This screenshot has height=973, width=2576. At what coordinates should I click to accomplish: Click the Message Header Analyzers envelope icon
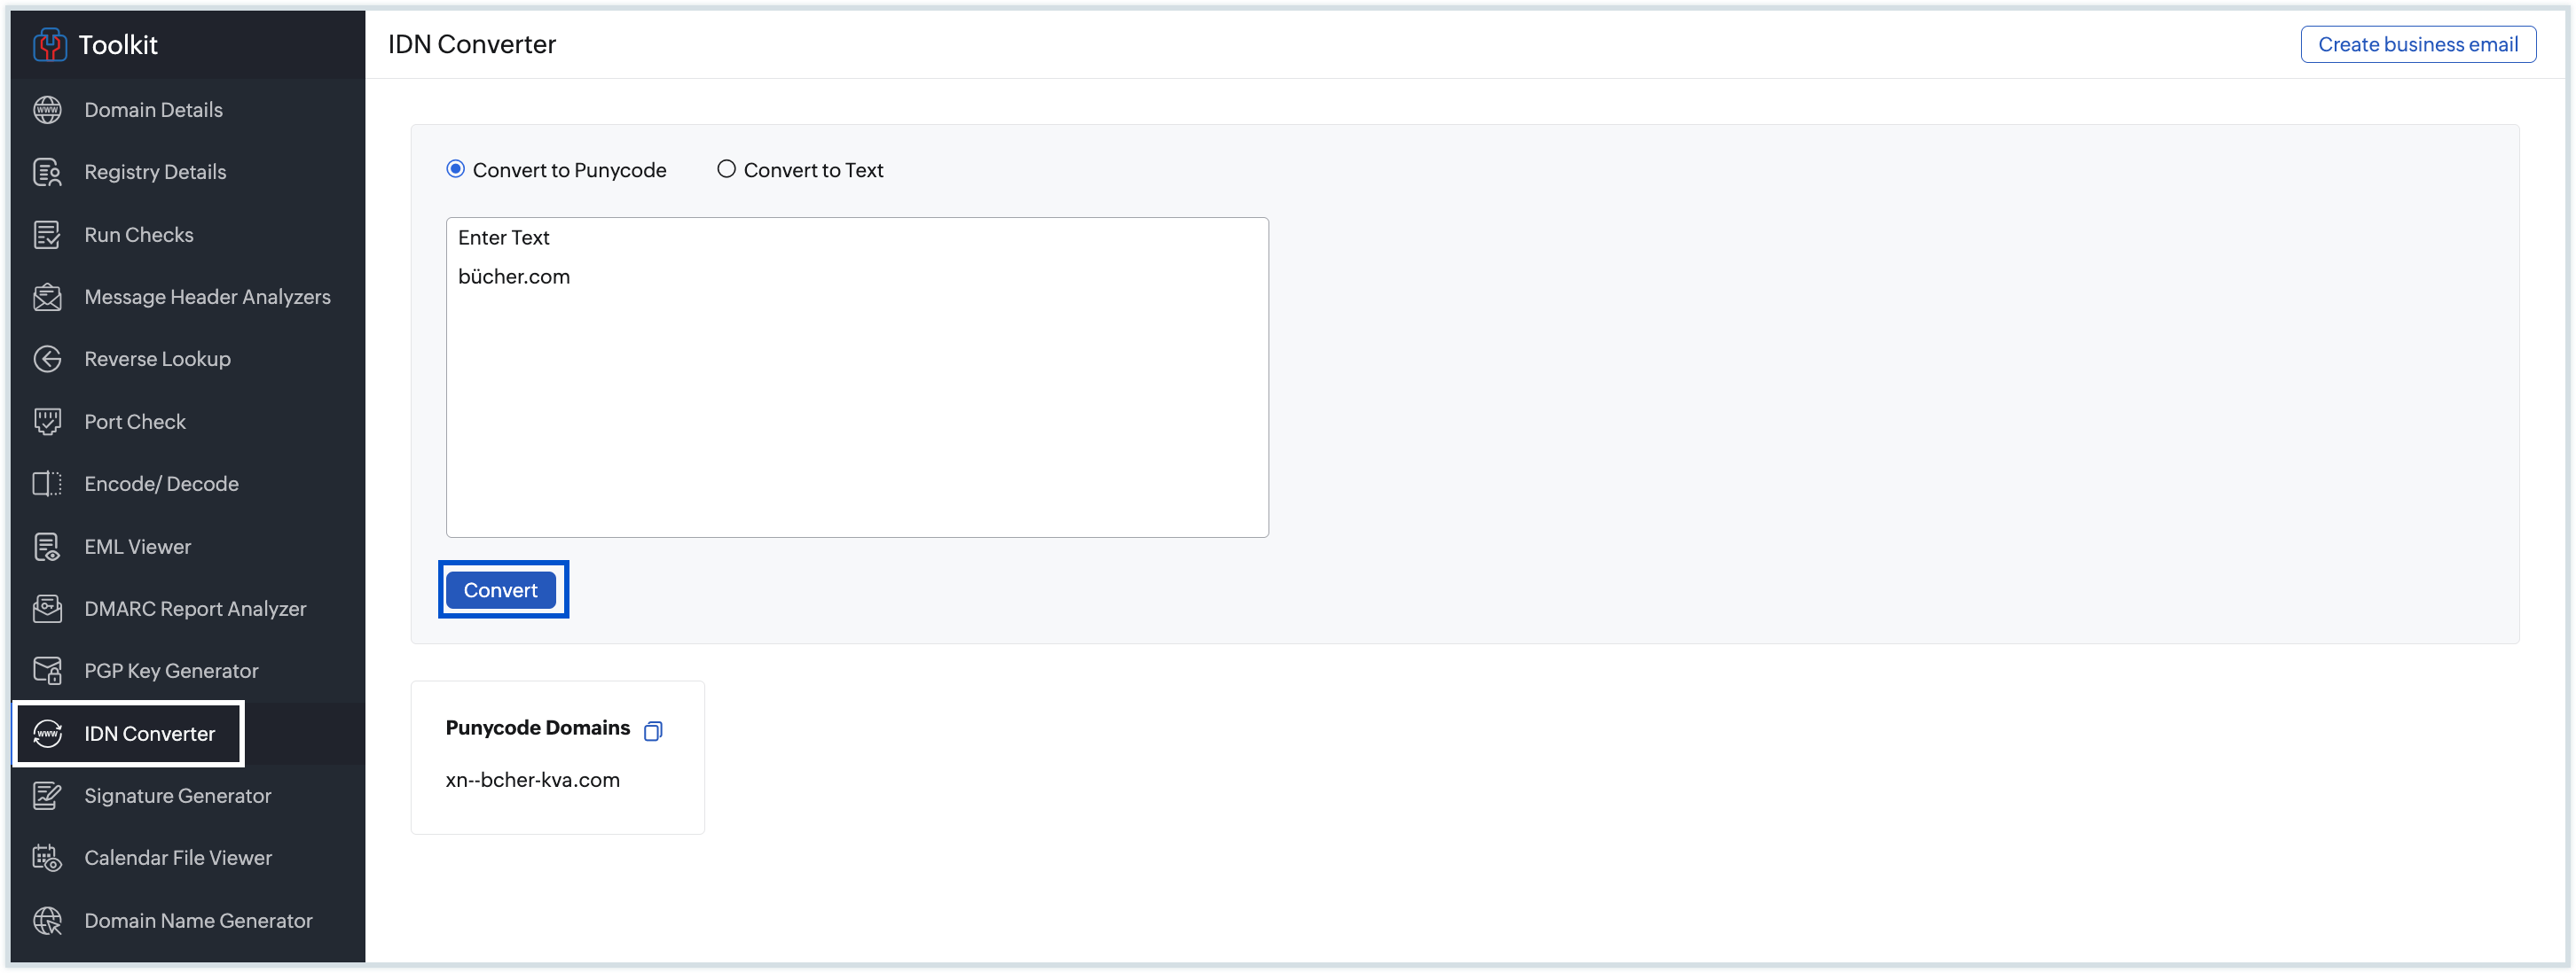[47, 297]
